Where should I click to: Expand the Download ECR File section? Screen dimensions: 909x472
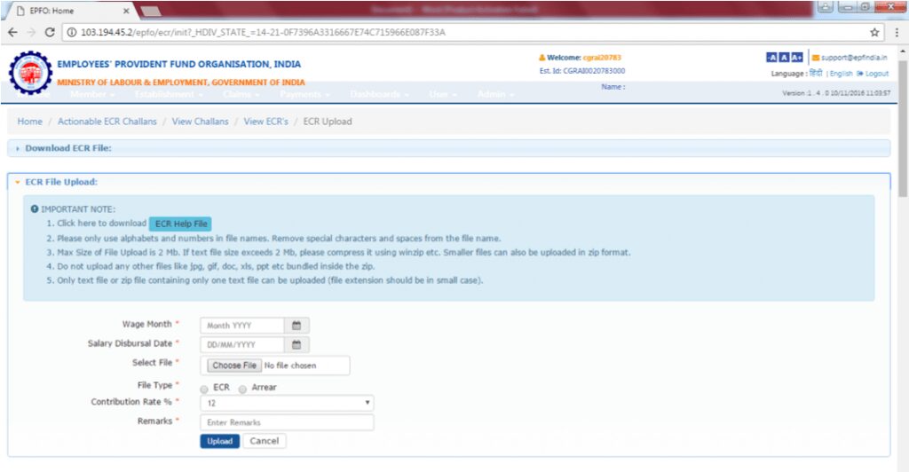[x=448, y=148]
